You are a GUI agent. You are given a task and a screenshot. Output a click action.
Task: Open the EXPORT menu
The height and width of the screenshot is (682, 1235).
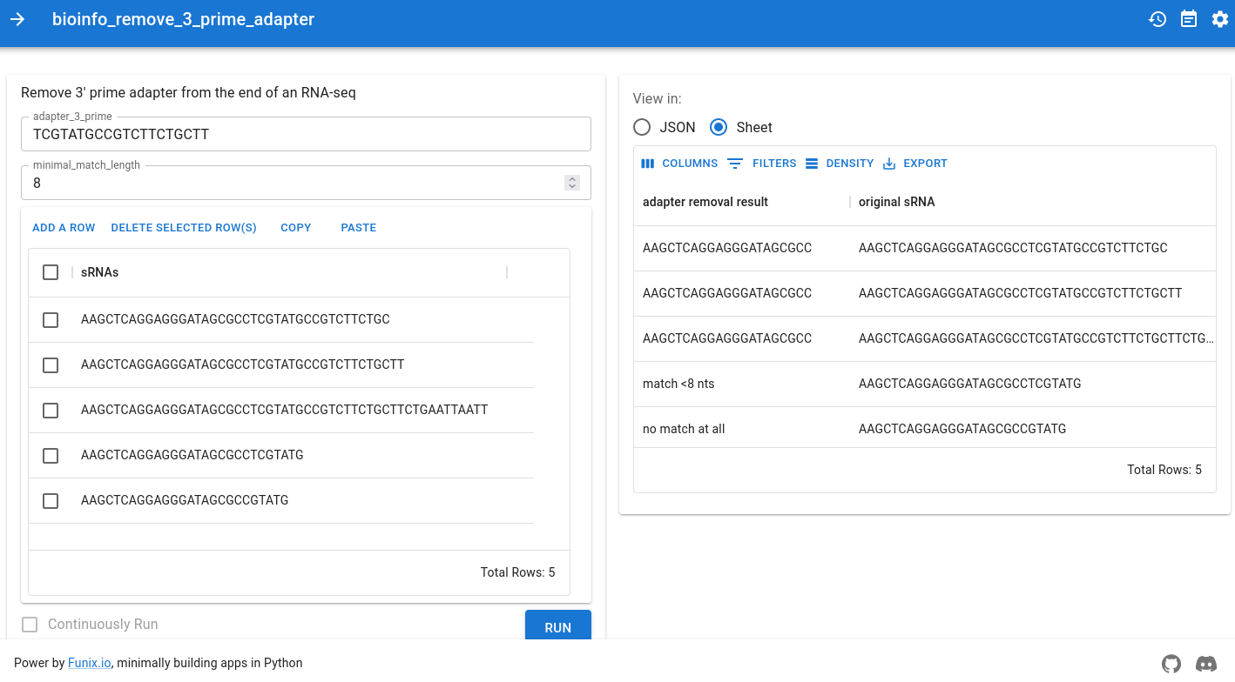[x=914, y=164]
